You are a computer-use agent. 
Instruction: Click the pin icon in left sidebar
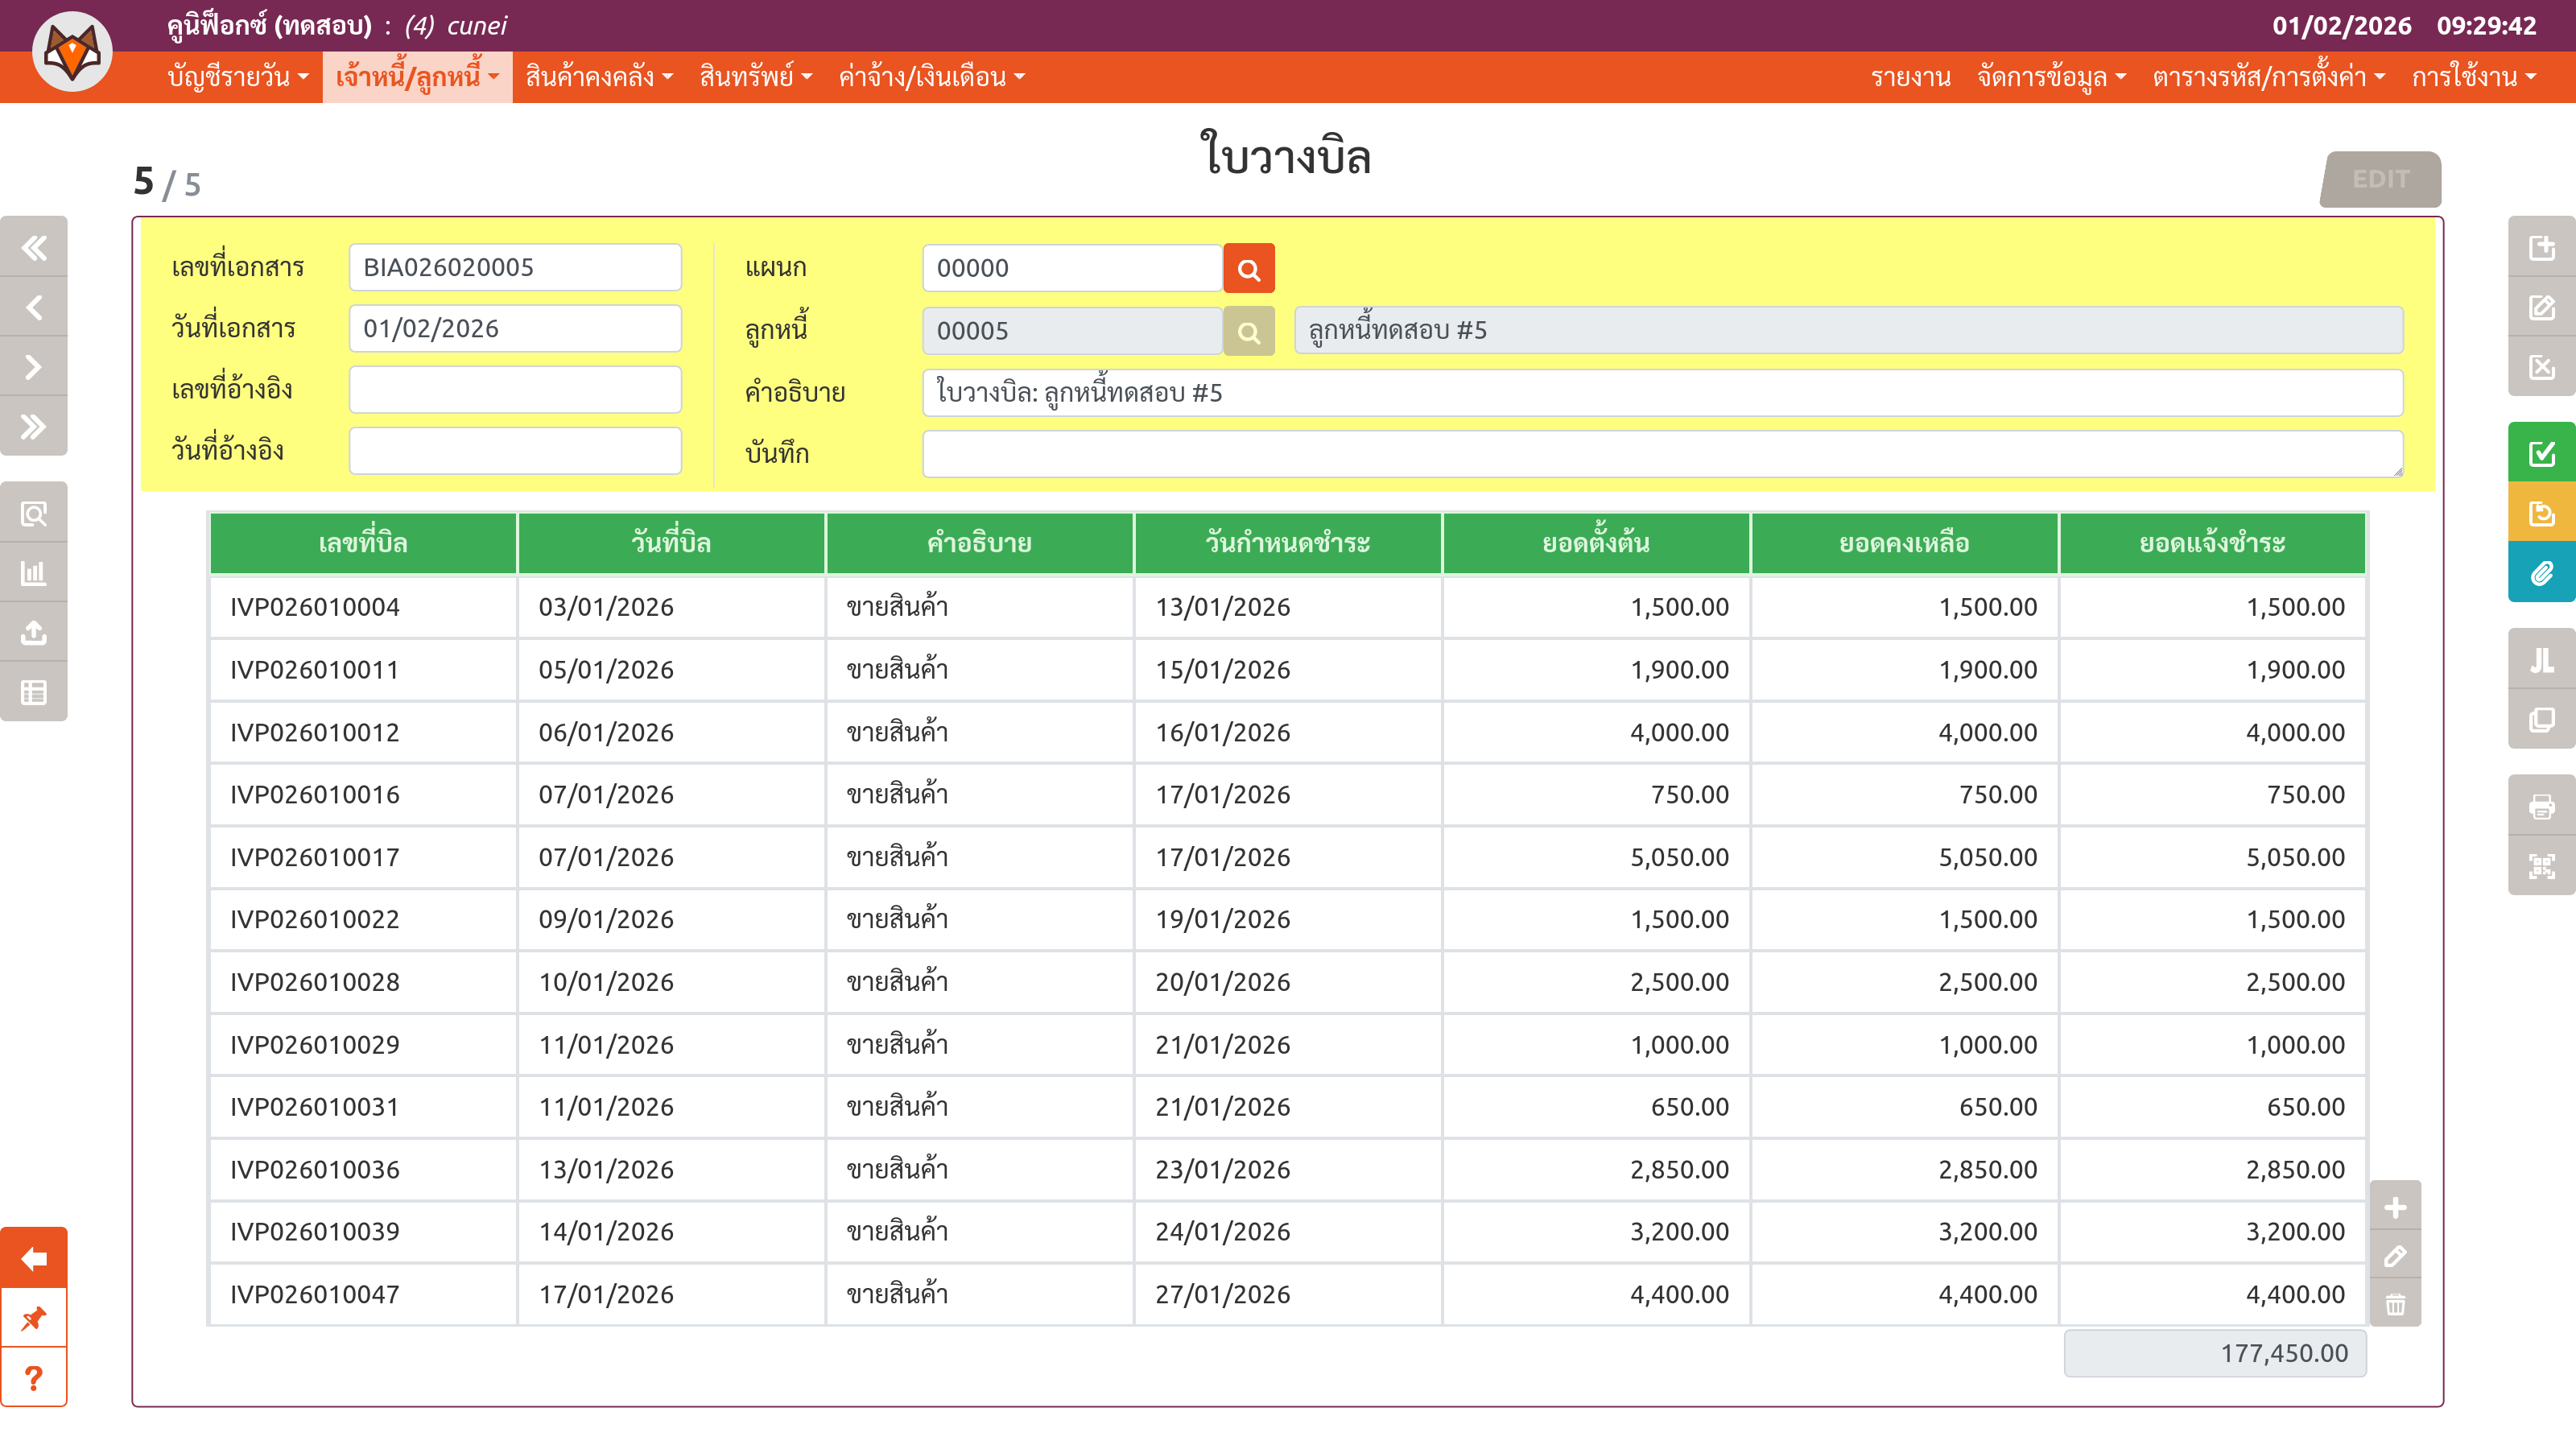pos(34,1318)
